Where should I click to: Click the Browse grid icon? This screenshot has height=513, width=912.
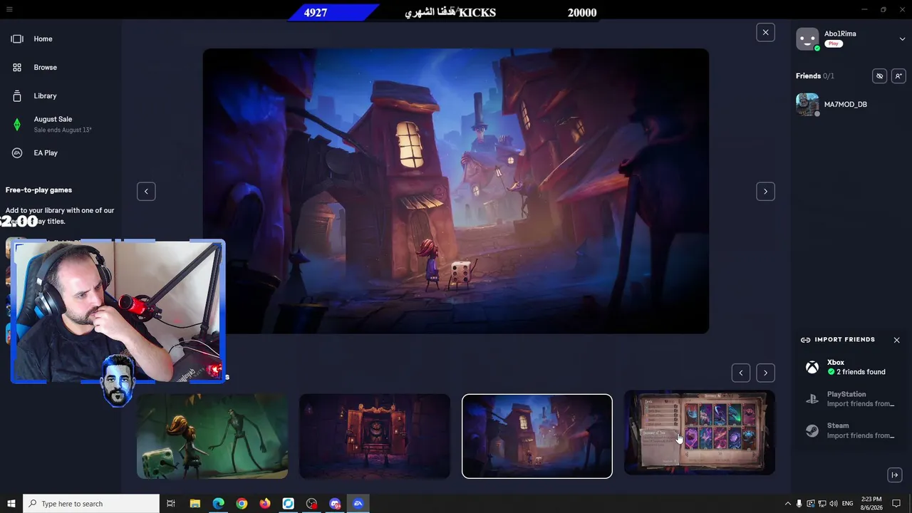click(17, 68)
